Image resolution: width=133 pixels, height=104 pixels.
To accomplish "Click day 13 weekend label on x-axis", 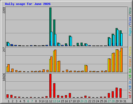I will (55, 101).
